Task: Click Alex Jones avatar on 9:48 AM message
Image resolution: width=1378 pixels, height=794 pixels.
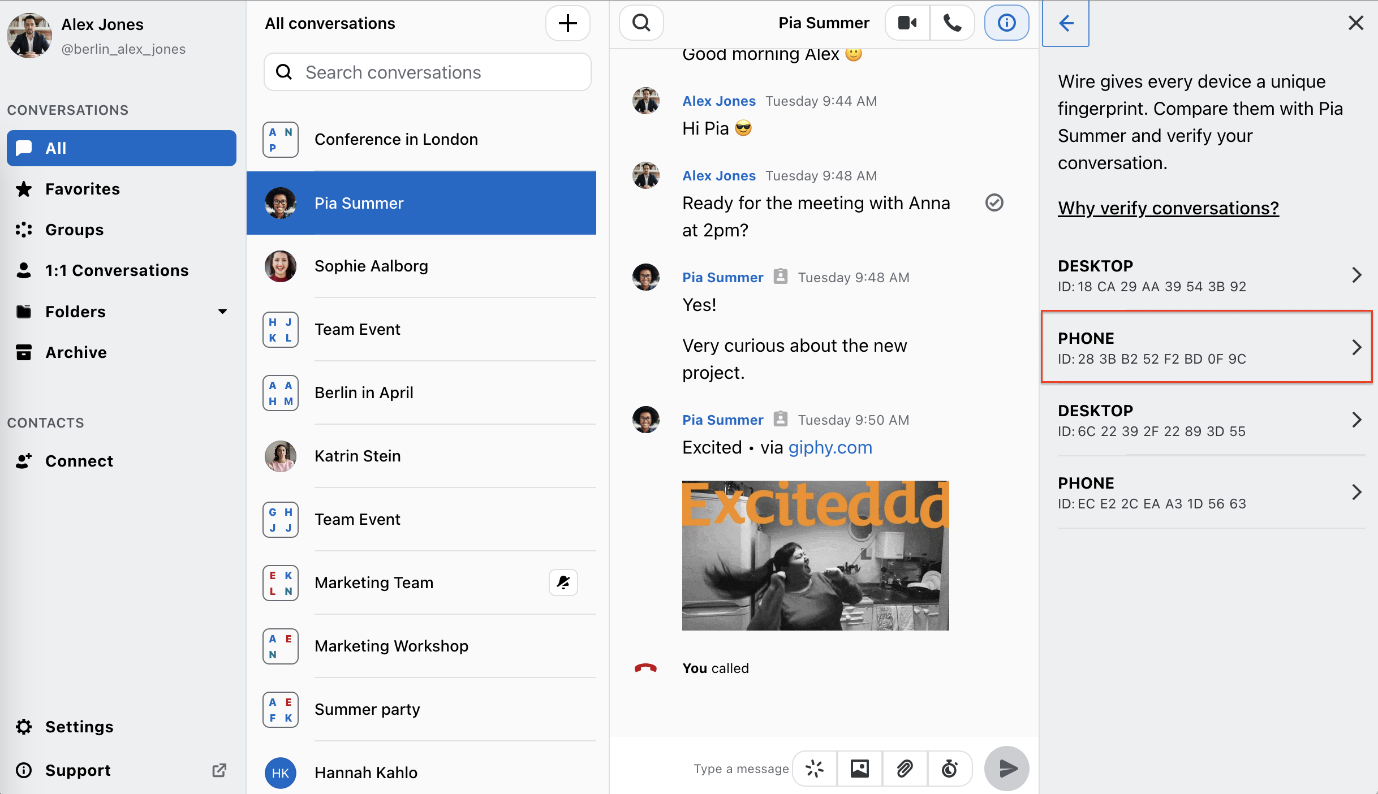Action: click(645, 175)
